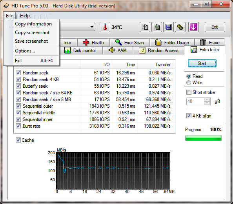Enable the Short stroke checkbox
This screenshot has height=204, width=233.
point(189,92)
